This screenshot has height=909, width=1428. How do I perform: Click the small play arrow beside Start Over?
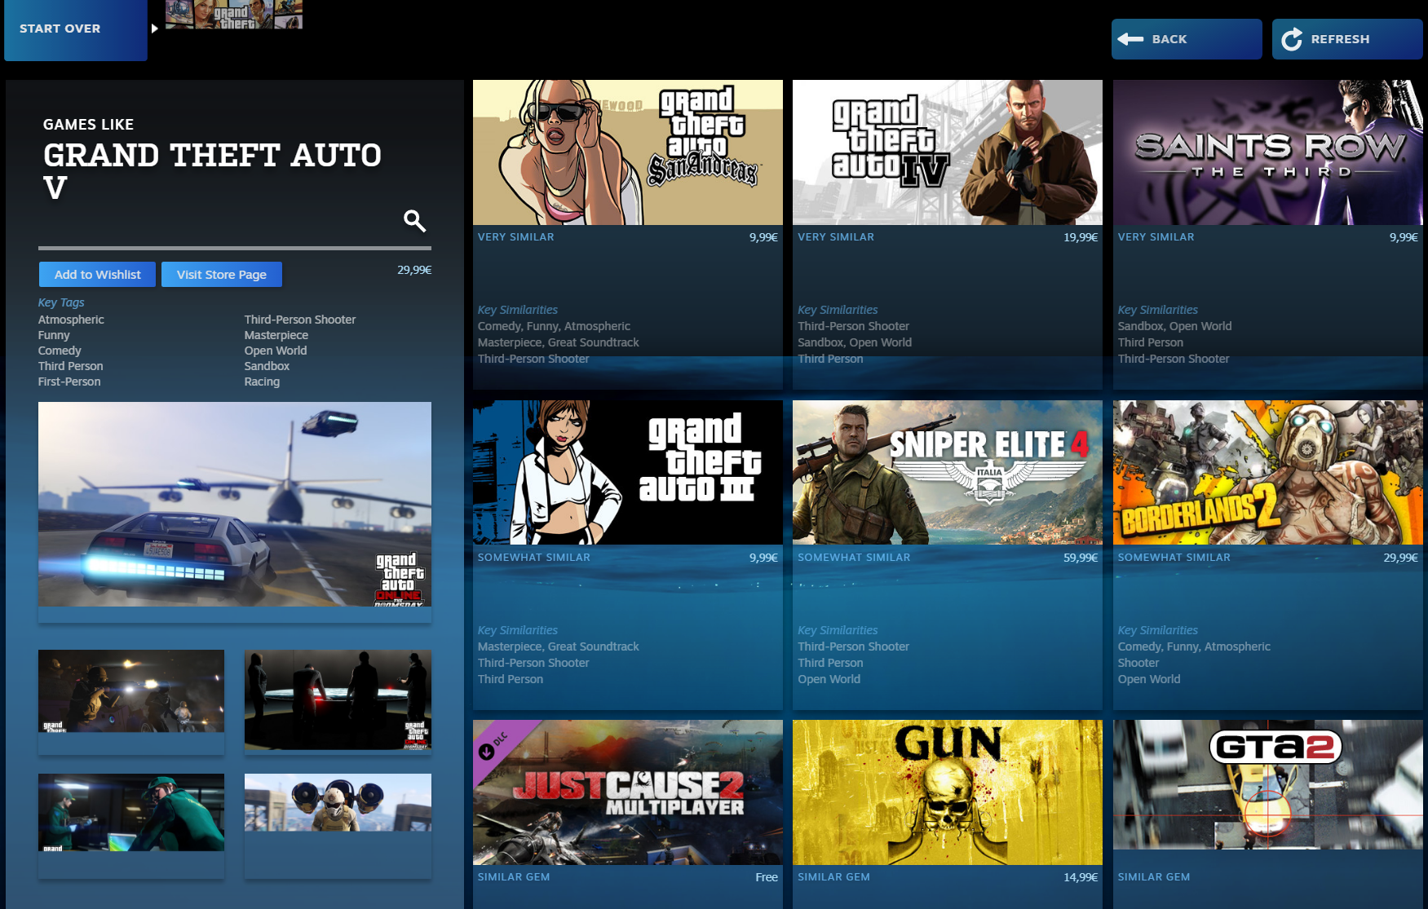(x=154, y=29)
